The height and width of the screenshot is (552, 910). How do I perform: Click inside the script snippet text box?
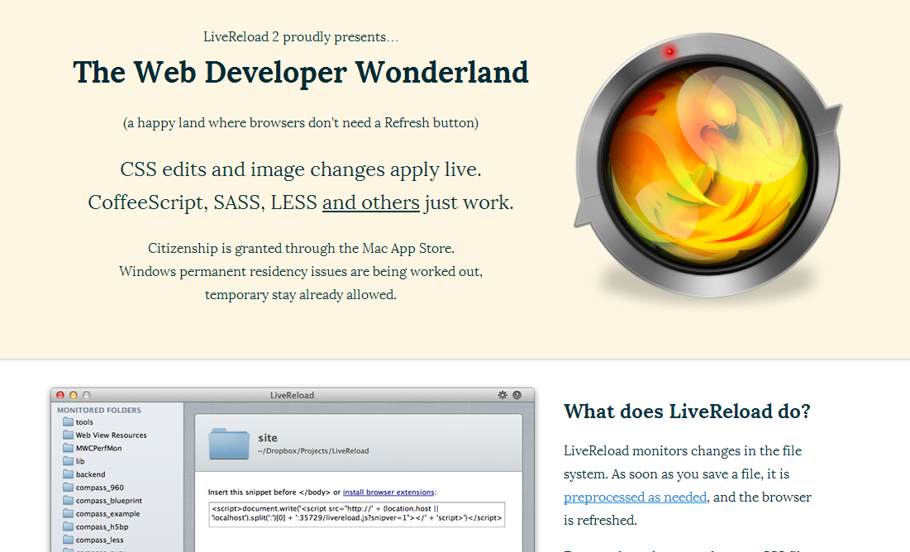(357, 514)
